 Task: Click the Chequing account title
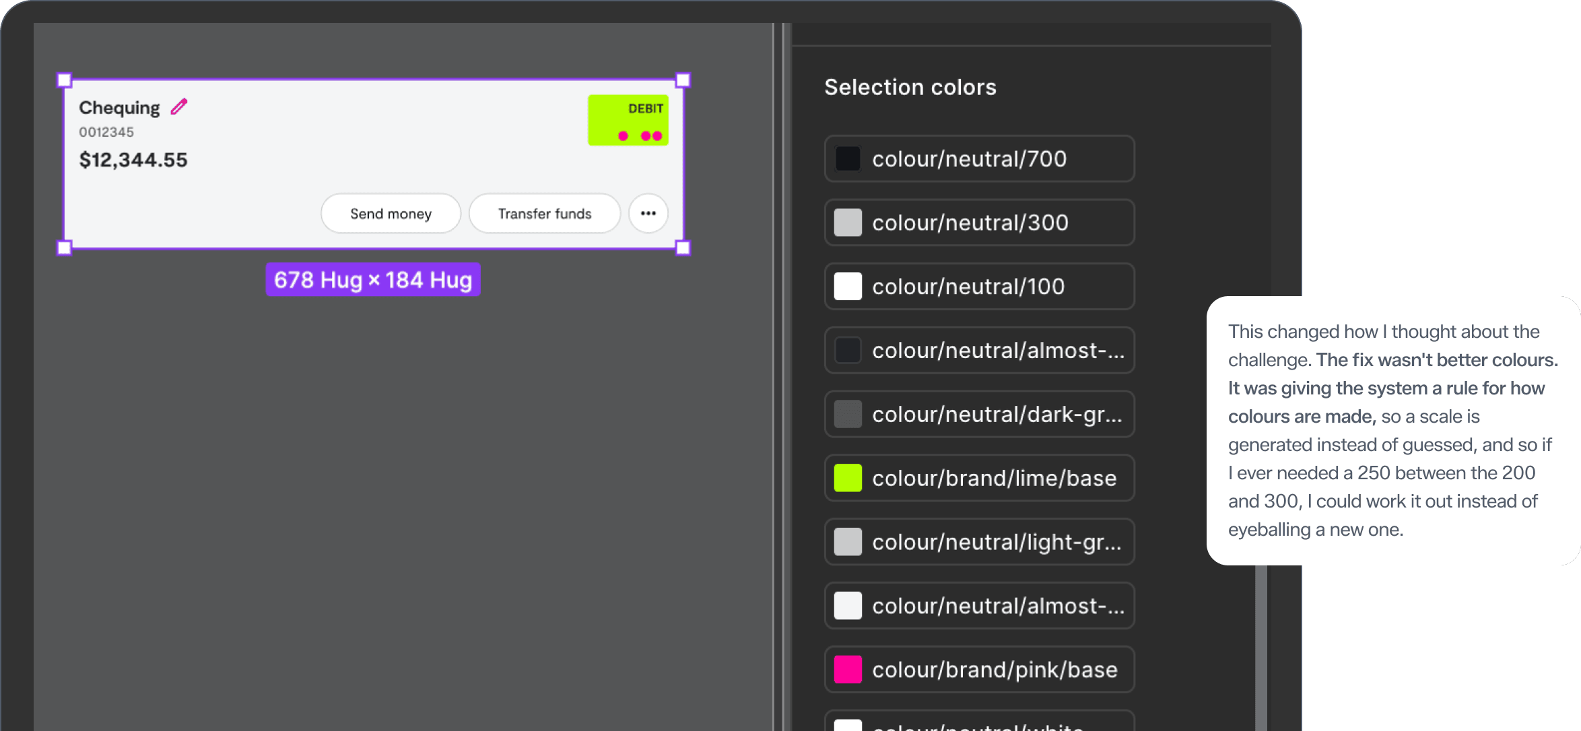tap(120, 108)
